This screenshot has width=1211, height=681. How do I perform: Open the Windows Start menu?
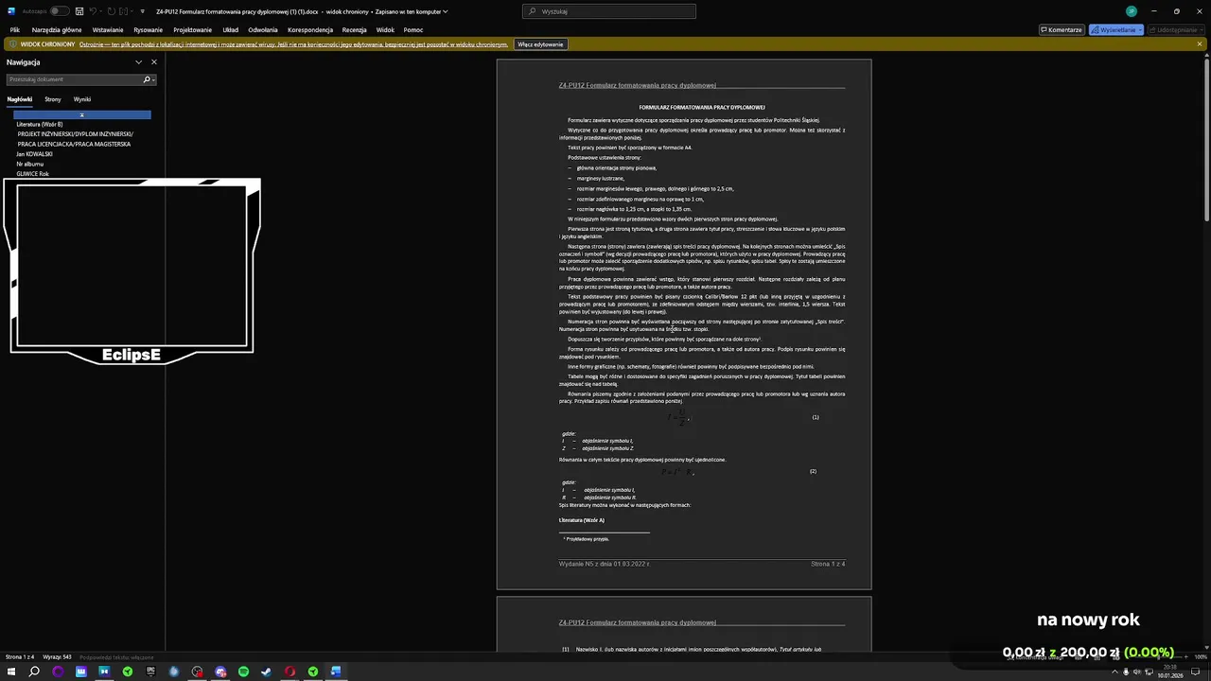(11, 672)
